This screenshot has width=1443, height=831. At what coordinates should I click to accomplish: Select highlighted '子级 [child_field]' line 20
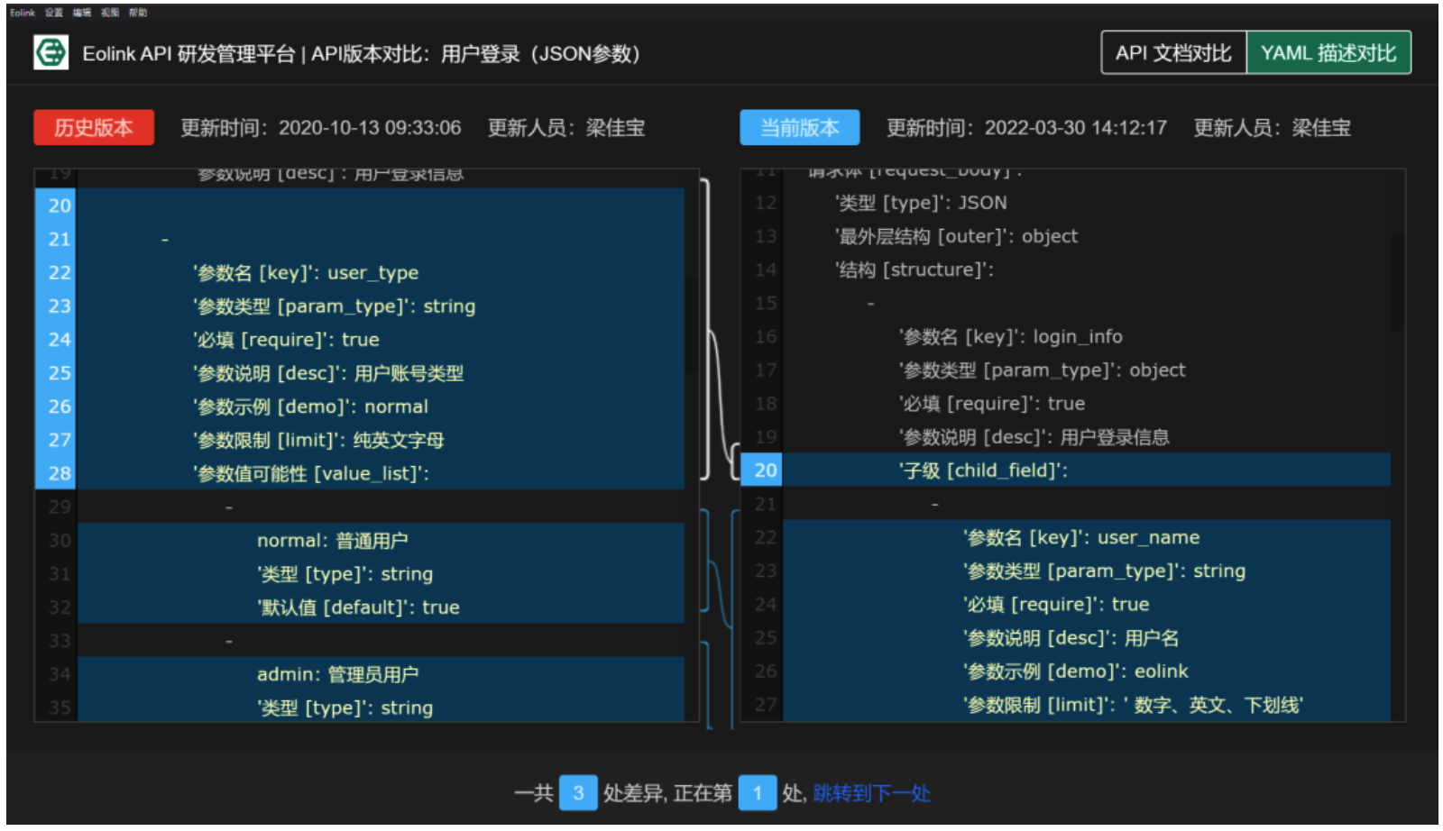983,470
